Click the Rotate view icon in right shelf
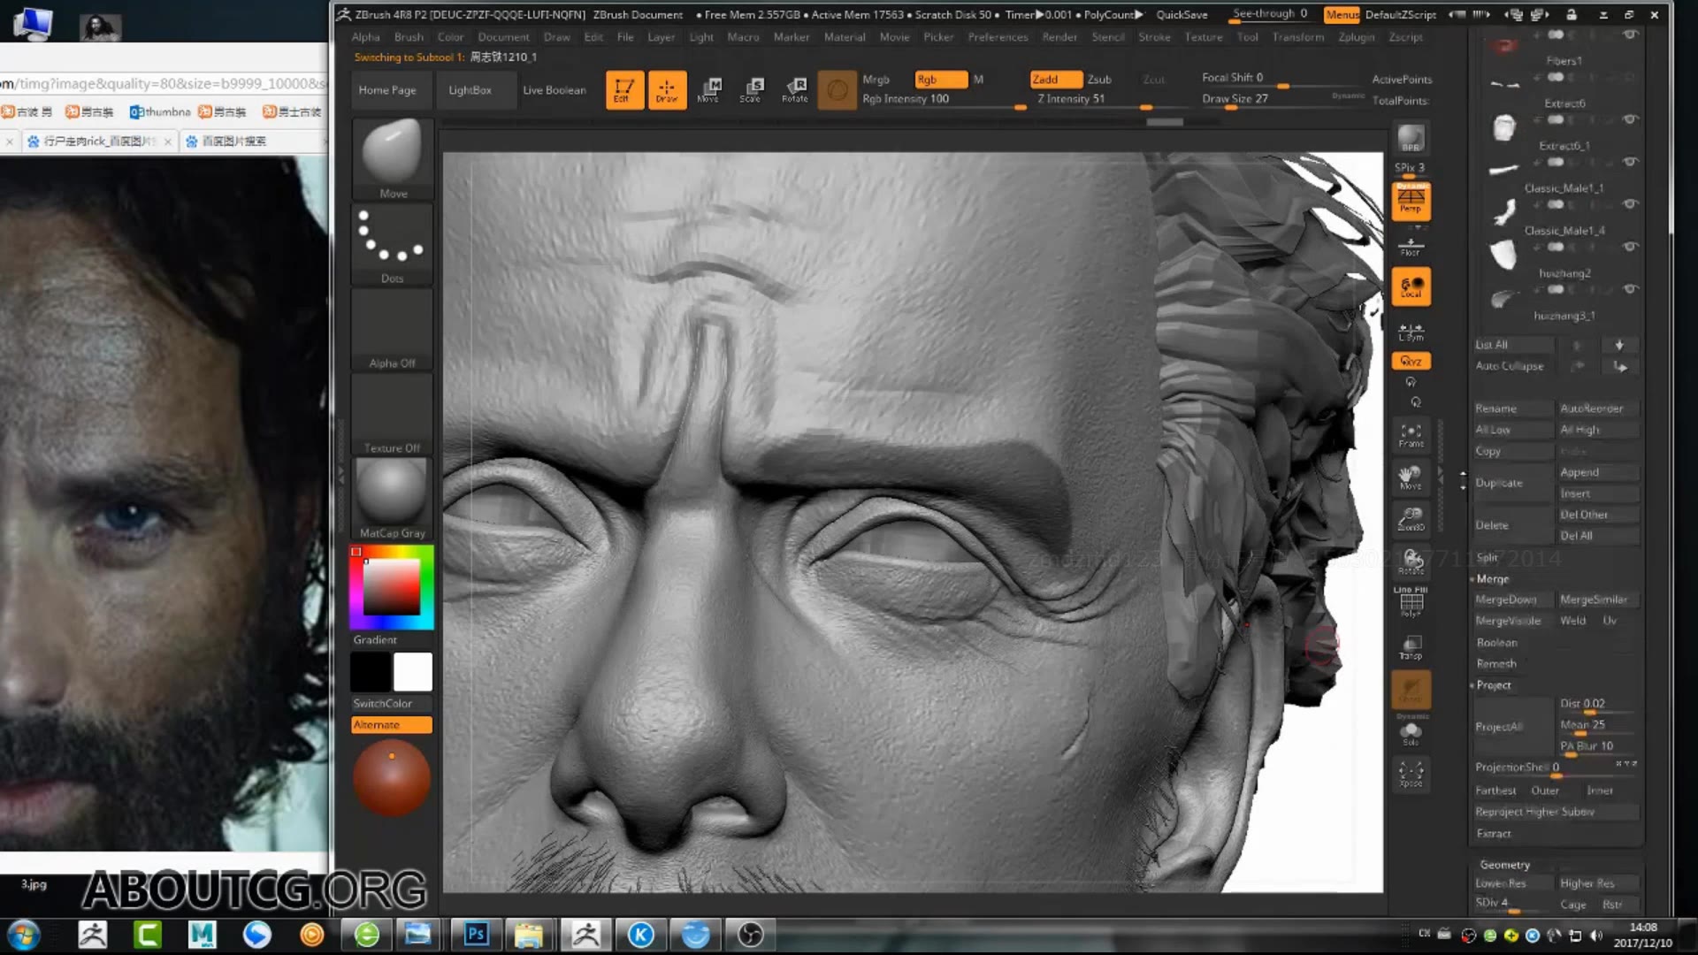This screenshot has height=955, width=1698. 1411,562
